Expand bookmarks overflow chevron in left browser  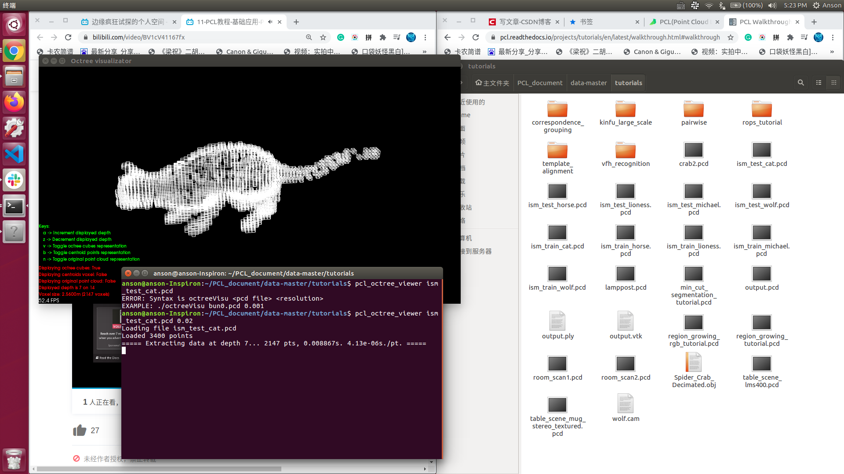pos(424,51)
